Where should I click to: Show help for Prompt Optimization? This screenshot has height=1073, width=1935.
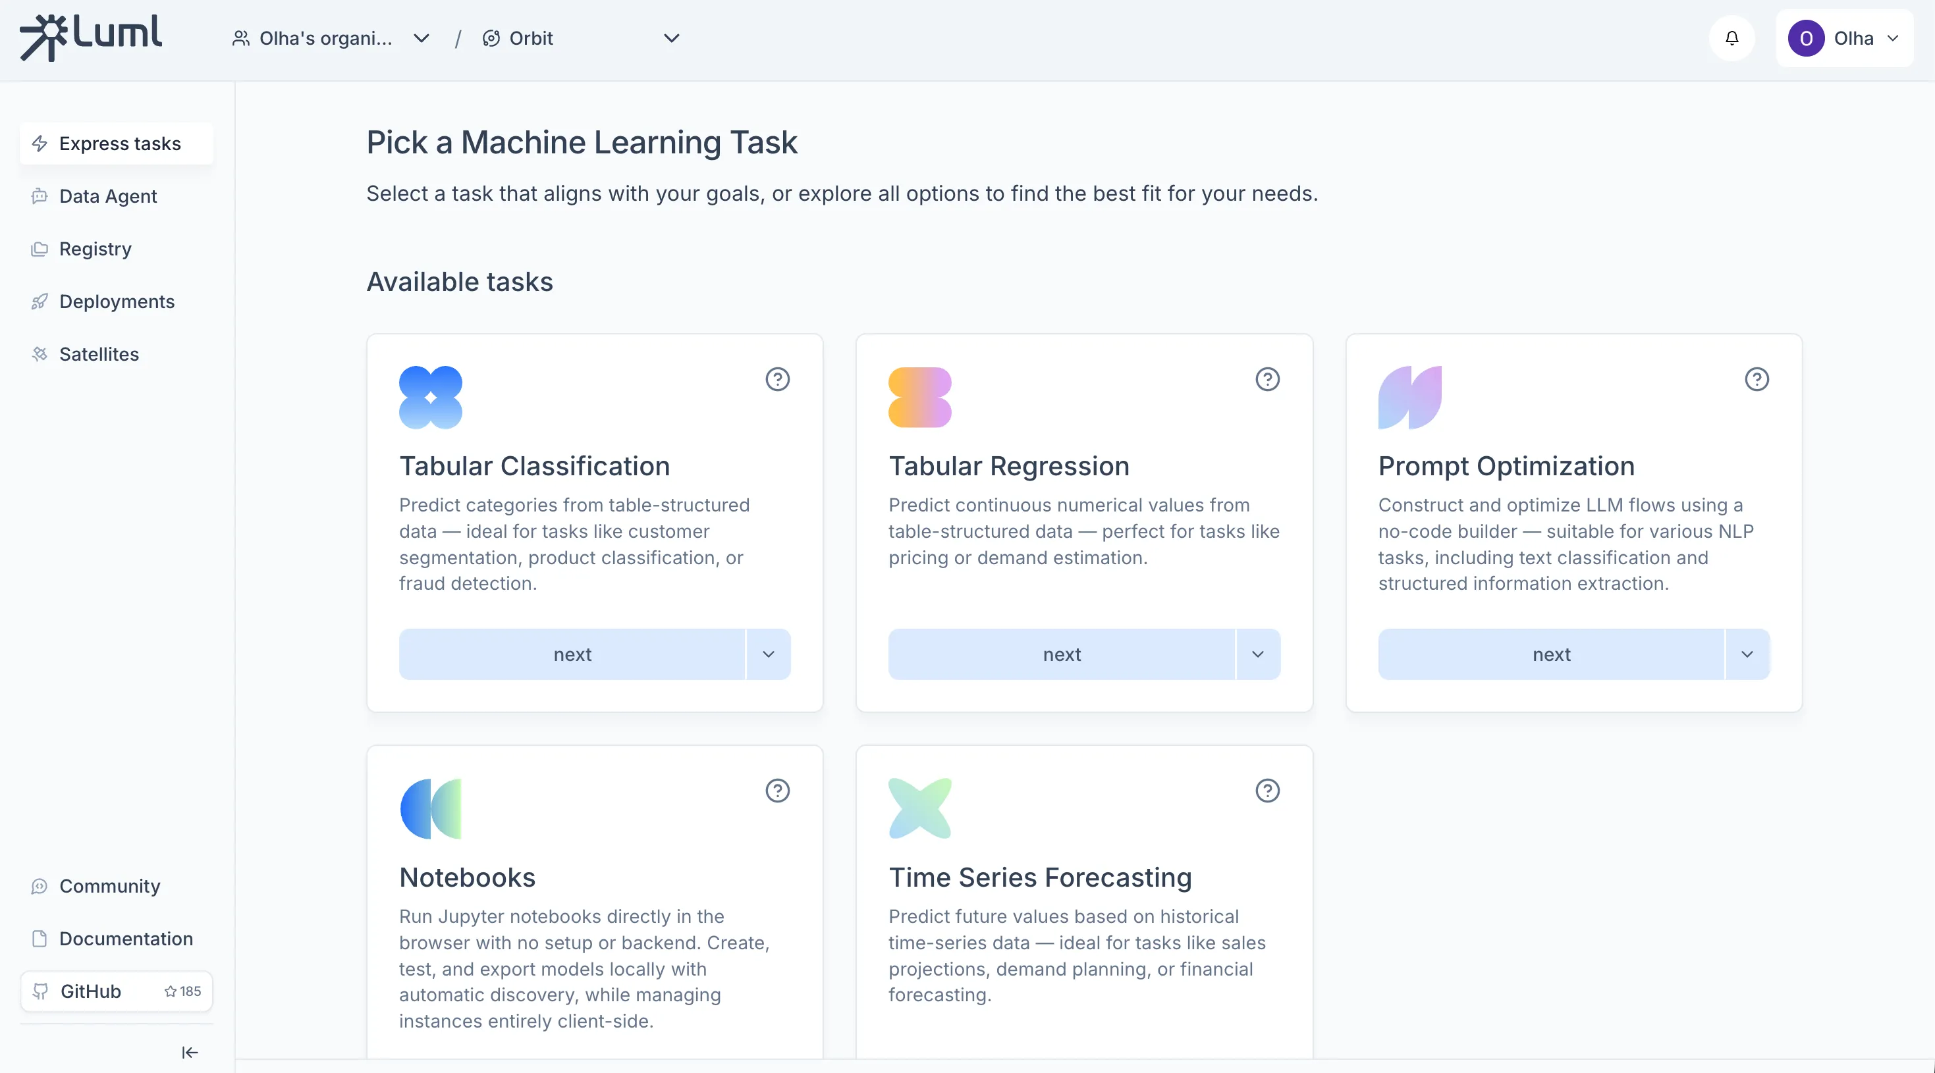1757,379
